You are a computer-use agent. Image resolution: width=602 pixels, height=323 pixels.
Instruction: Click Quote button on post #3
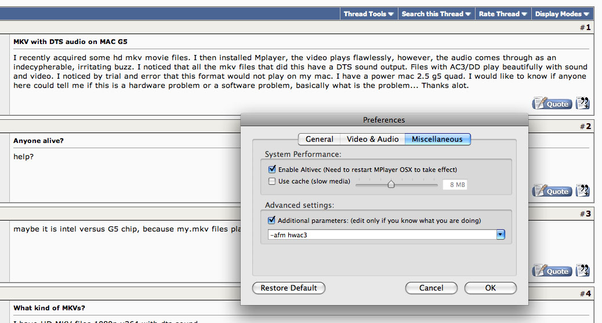(x=552, y=271)
